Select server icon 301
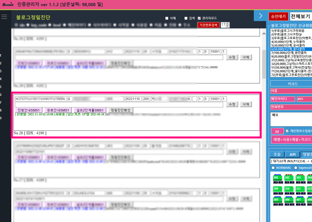 278,179
